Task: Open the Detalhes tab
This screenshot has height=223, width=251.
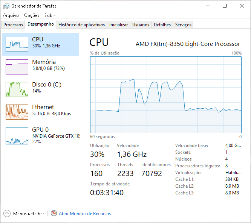Action: [x=162, y=25]
